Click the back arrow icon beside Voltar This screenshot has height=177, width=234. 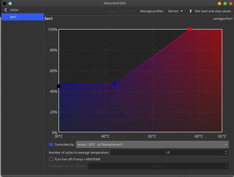point(6,10)
